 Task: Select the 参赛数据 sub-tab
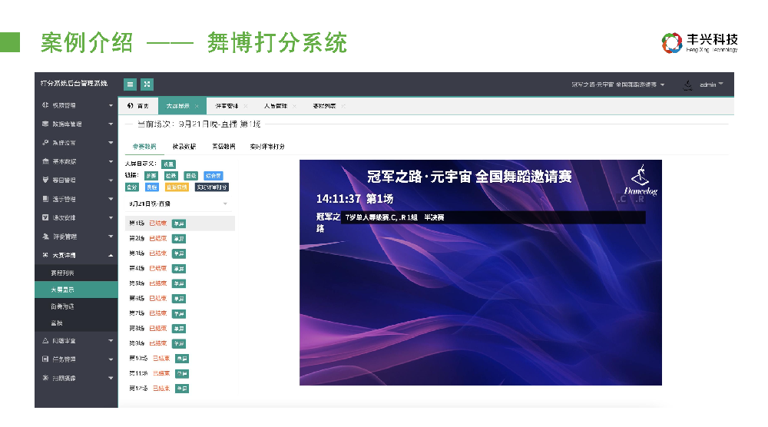pyautogui.click(x=144, y=147)
